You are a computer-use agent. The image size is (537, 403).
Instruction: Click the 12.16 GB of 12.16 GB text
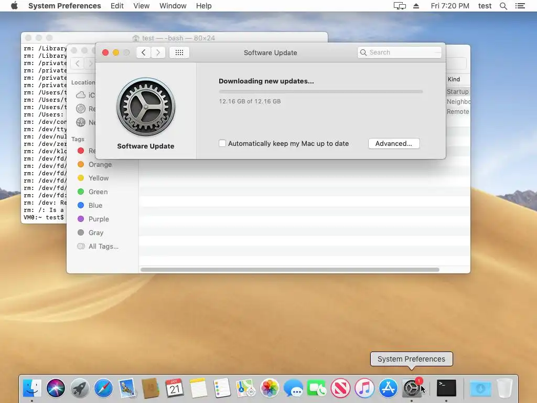tap(250, 101)
